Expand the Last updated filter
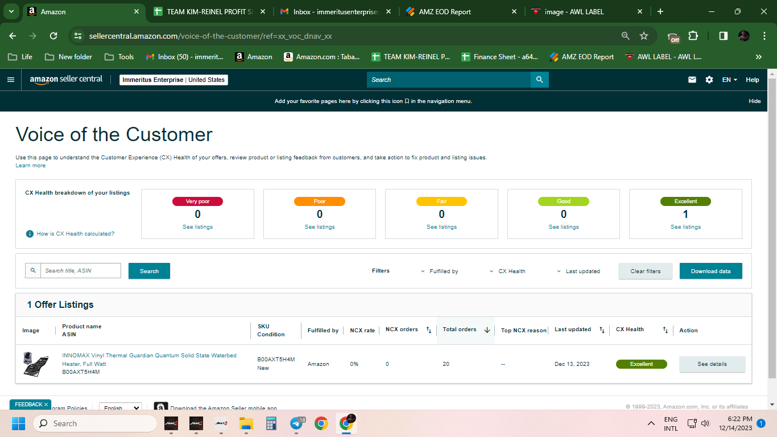Image resolution: width=777 pixels, height=437 pixels. pyautogui.click(x=578, y=271)
